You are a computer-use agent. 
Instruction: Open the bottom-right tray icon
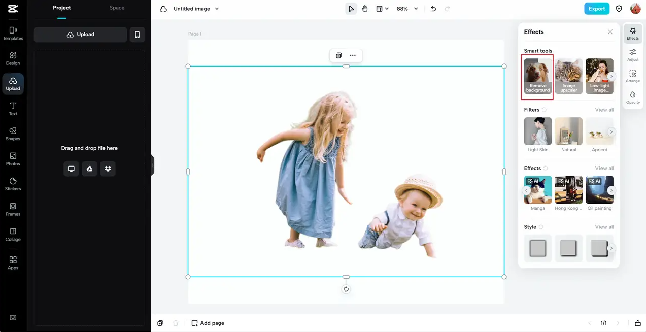pyautogui.click(x=638, y=323)
